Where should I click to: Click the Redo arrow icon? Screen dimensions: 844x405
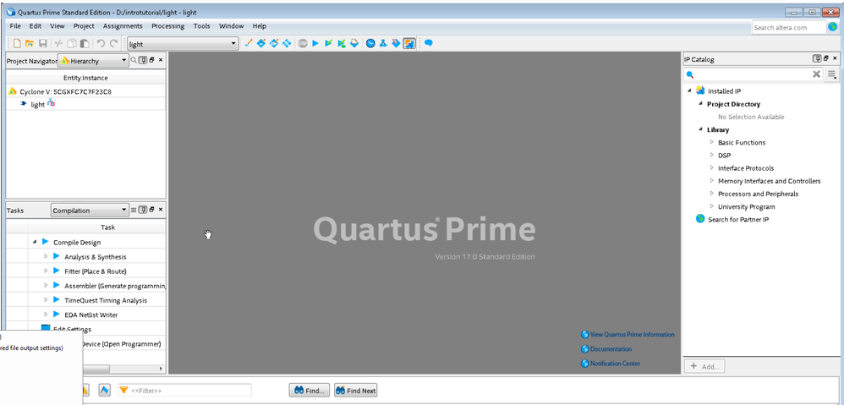coord(113,44)
